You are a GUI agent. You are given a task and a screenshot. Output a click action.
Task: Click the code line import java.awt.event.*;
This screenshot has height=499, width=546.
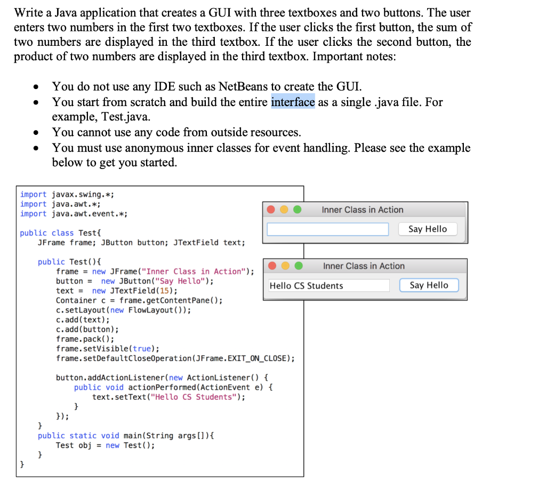coord(74,214)
